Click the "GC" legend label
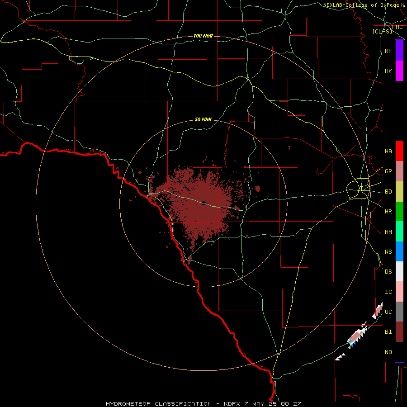The width and height of the screenshot is (407, 407). click(x=388, y=312)
